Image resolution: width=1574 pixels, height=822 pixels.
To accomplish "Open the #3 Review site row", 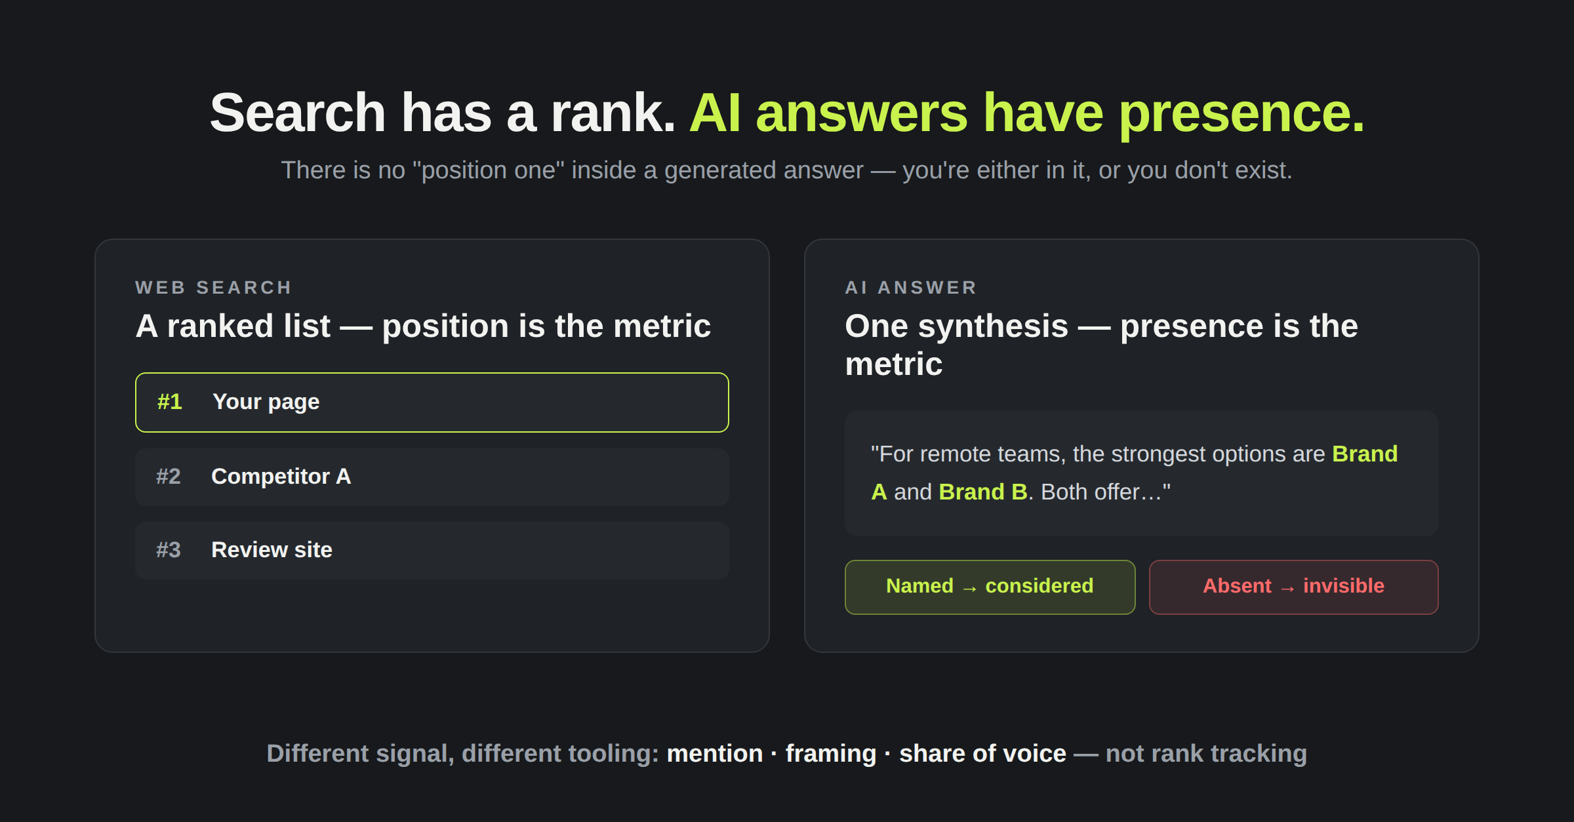I will pos(432,550).
